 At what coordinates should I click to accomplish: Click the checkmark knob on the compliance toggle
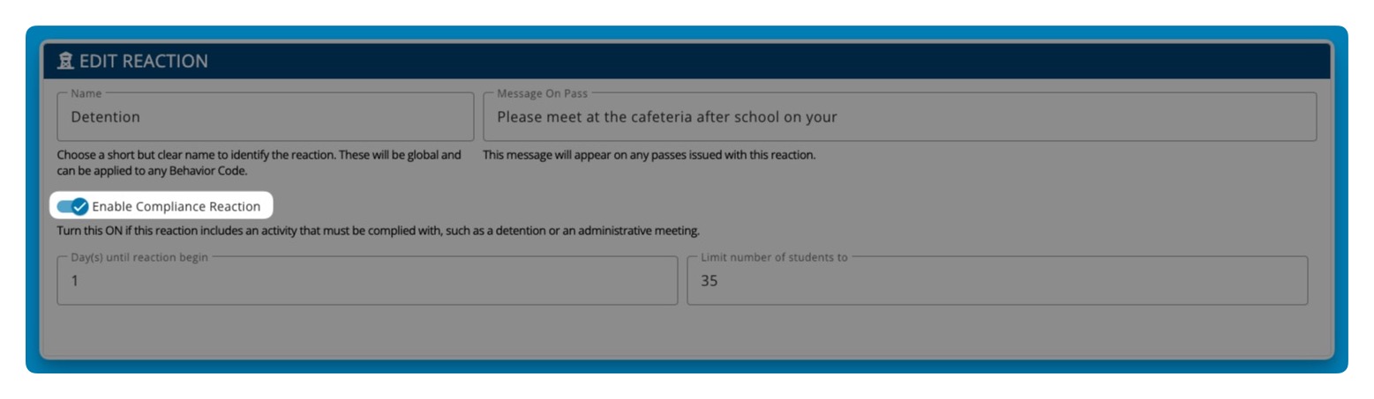(x=79, y=206)
